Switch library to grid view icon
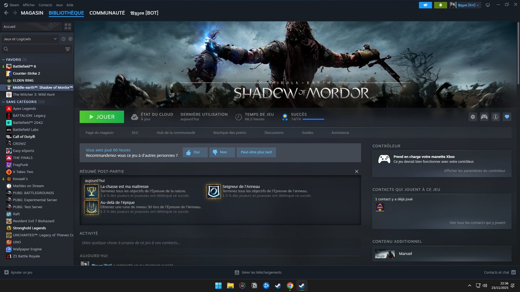This screenshot has height=292, width=520. pos(68,26)
